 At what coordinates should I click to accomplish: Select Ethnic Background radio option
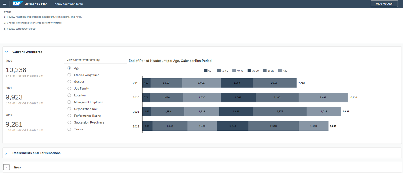click(69, 75)
